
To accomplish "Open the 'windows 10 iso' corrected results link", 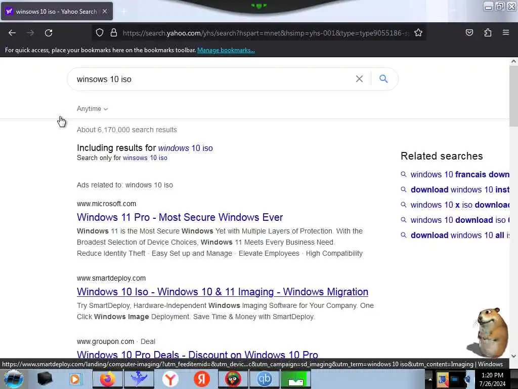I will point(185,148).
